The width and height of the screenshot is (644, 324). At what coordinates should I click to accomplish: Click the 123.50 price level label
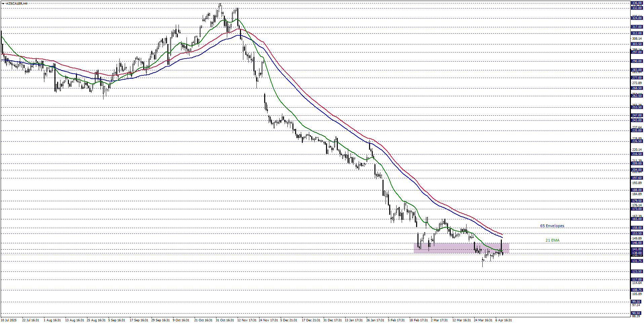click(637, 272)
